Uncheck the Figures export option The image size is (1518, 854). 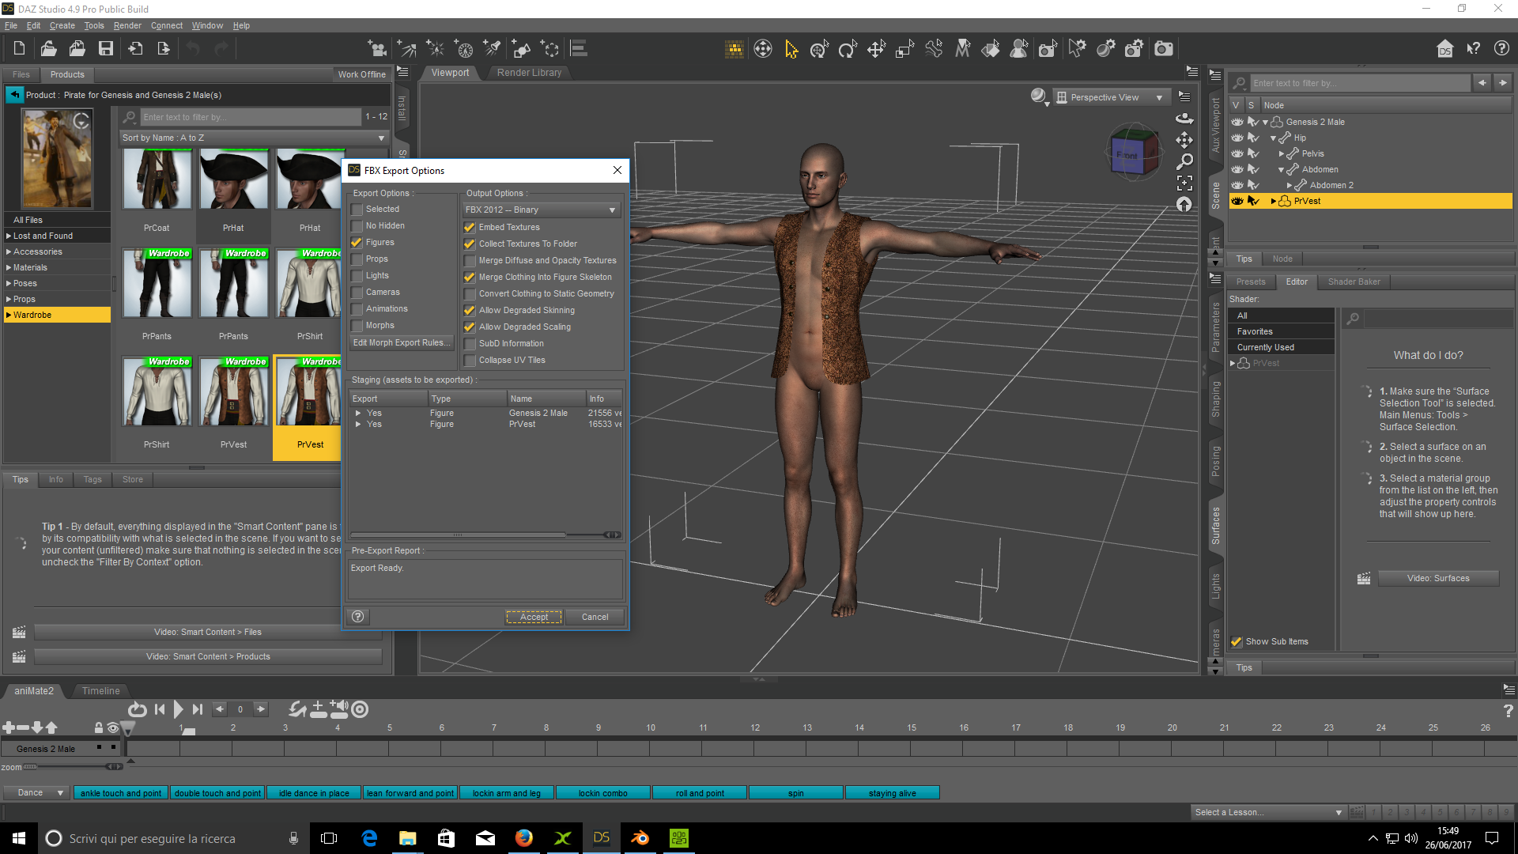(357, 243)
